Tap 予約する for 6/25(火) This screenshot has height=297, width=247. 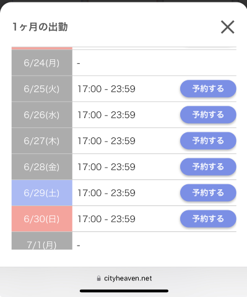pos(208,88)
